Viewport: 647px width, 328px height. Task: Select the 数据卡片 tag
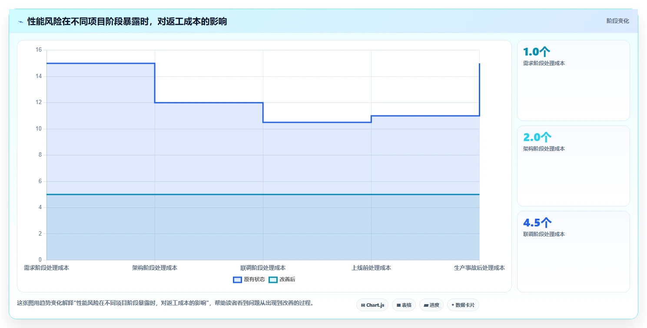pos(463,305)
